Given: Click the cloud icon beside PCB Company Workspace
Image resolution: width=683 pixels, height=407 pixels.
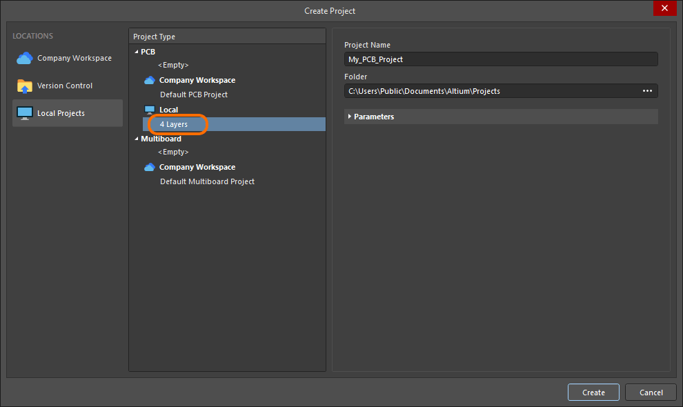Looking at the screenshot, I should 150,80.
